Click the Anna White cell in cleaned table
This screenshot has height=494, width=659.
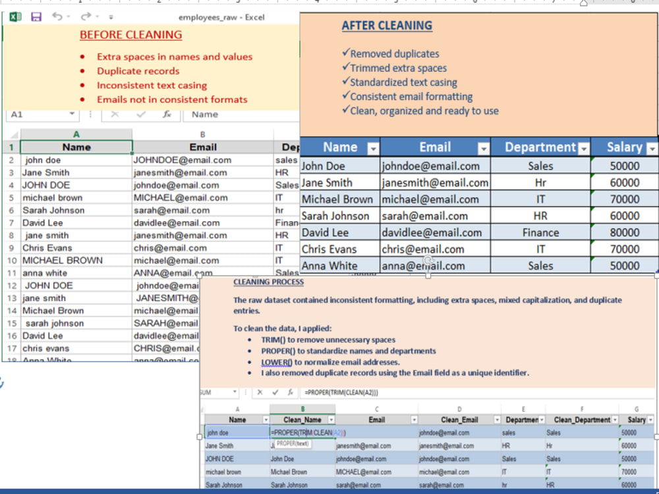point(340,265)
